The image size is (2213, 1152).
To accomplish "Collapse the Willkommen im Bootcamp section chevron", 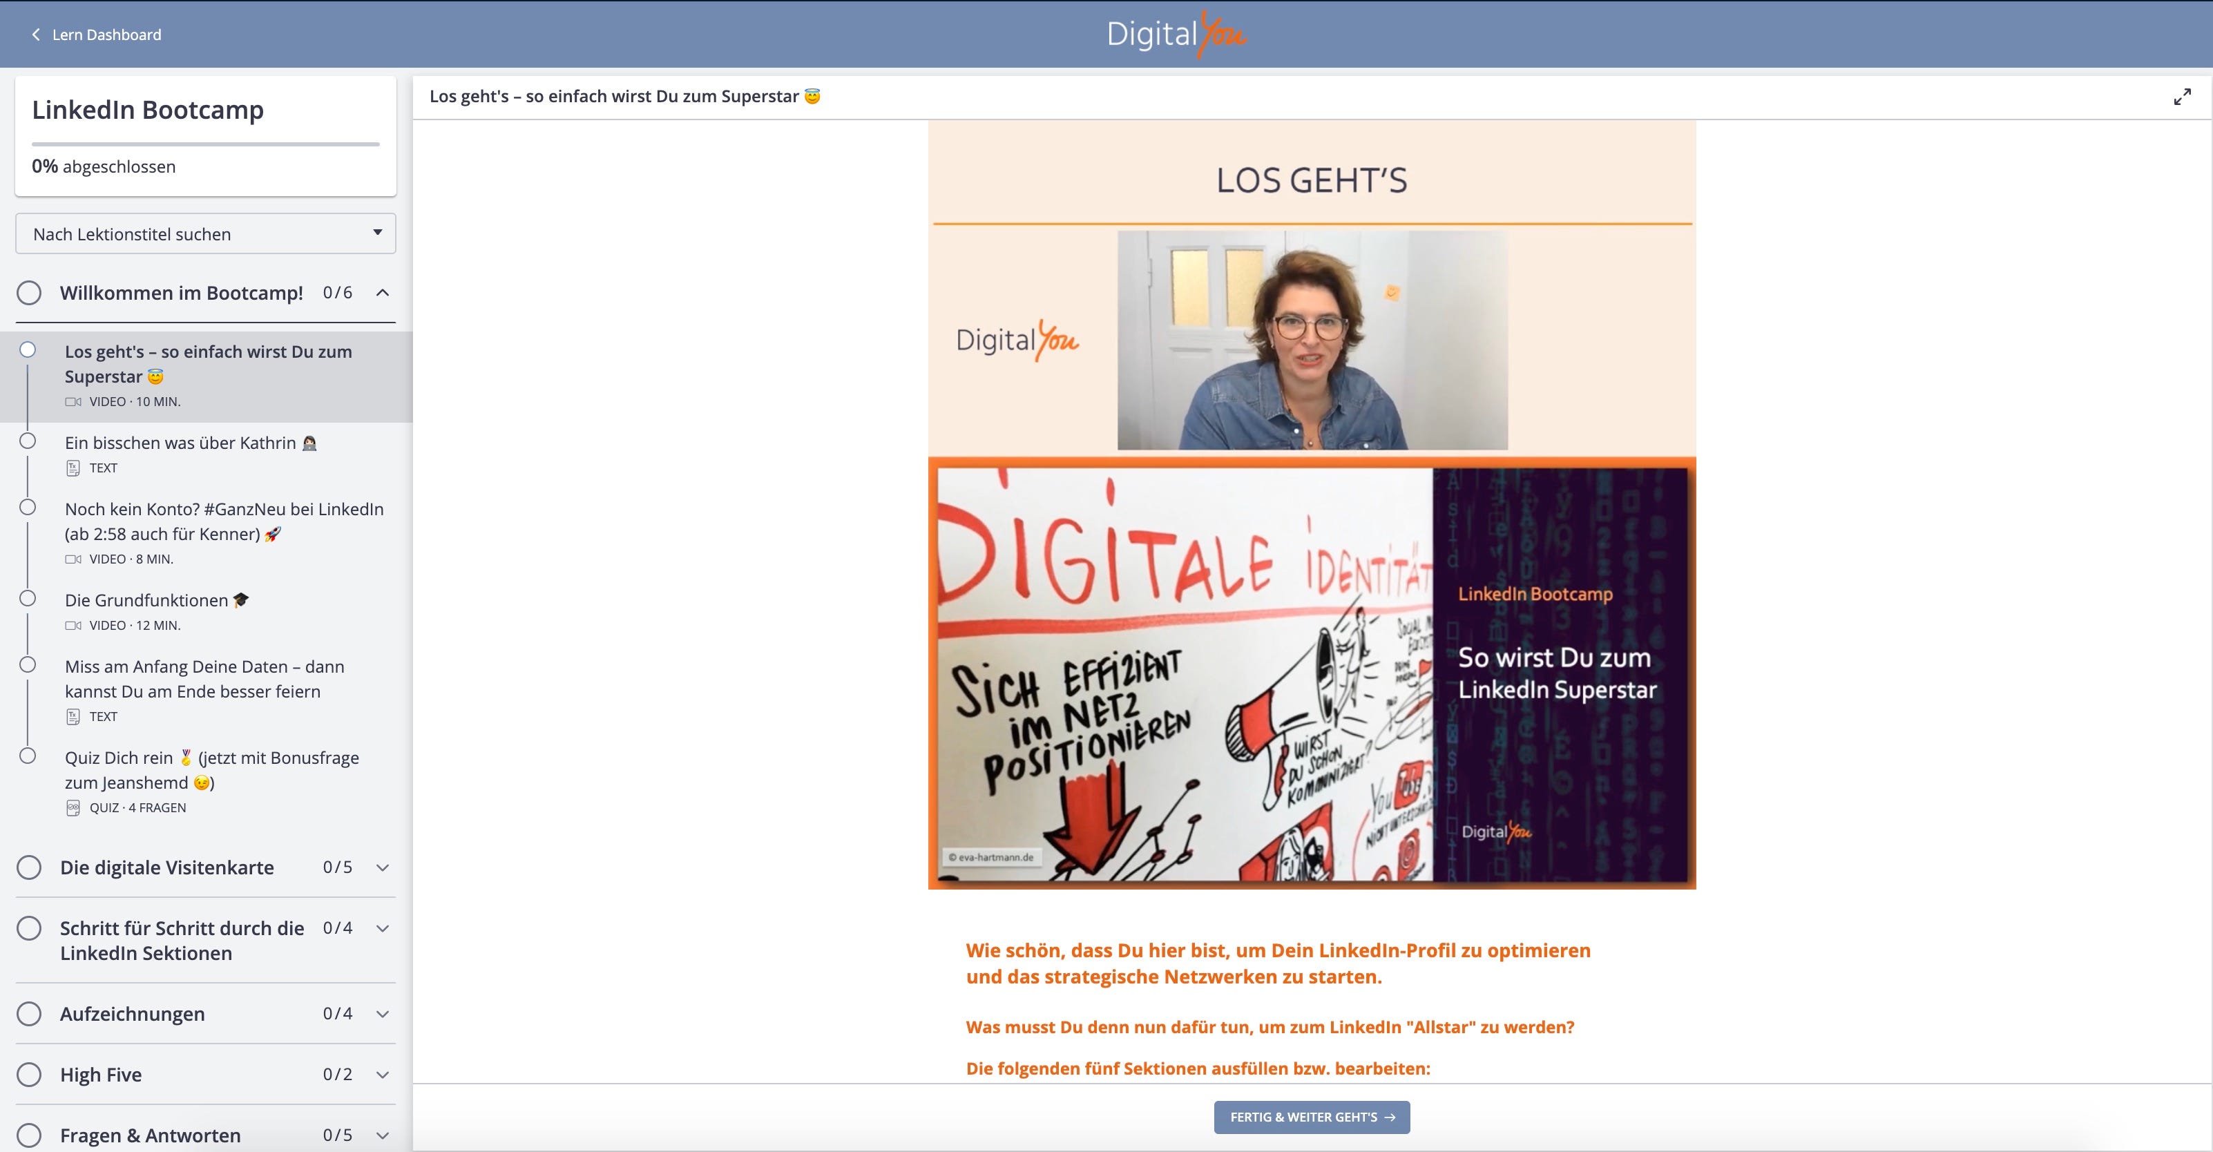I will coord(383,293).
